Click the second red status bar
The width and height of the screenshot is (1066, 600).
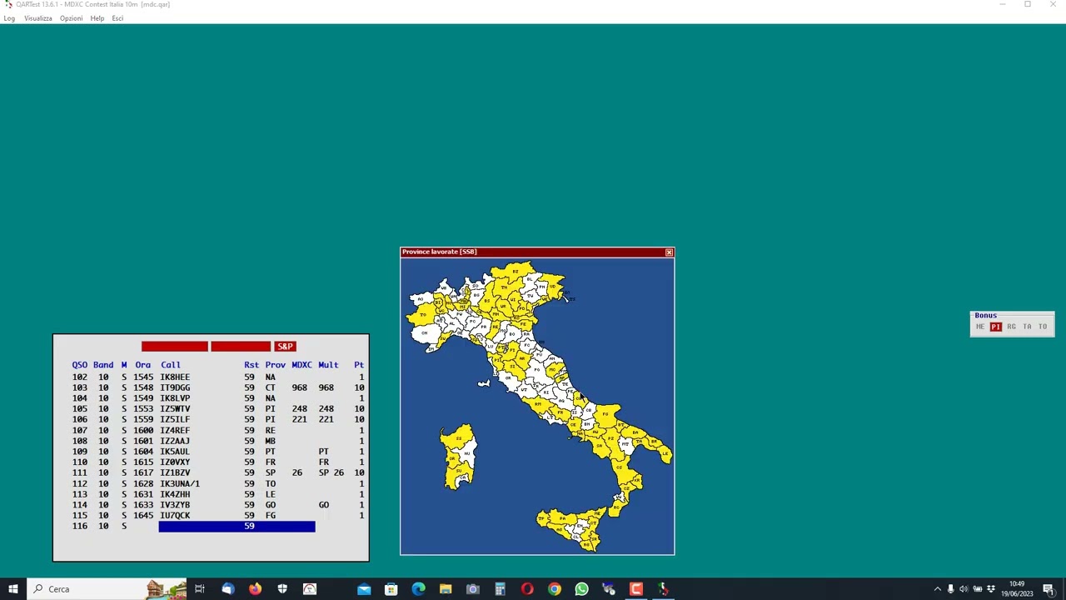(241, 346)
